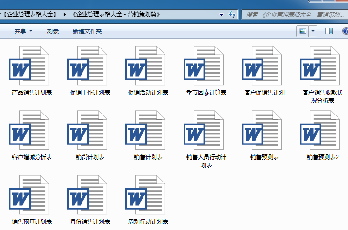Select the 客户促销售计划 Word document icon

coord(262,66)
